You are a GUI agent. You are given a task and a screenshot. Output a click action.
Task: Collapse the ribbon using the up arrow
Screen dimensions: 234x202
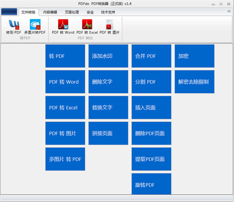pyautogui.click(x=229, y=11)
